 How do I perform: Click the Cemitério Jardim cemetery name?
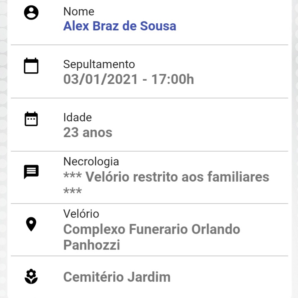[x=117, y=277]
